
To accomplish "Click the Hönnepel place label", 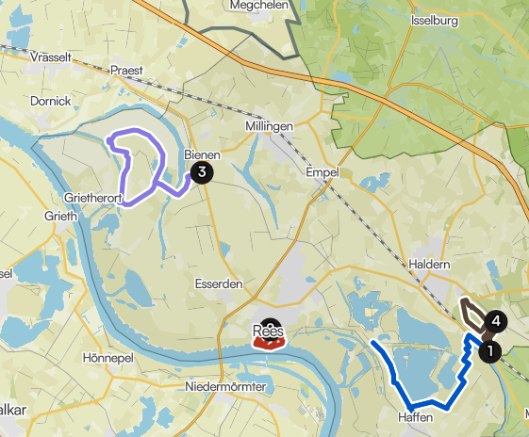I will (x=108, y=358).
